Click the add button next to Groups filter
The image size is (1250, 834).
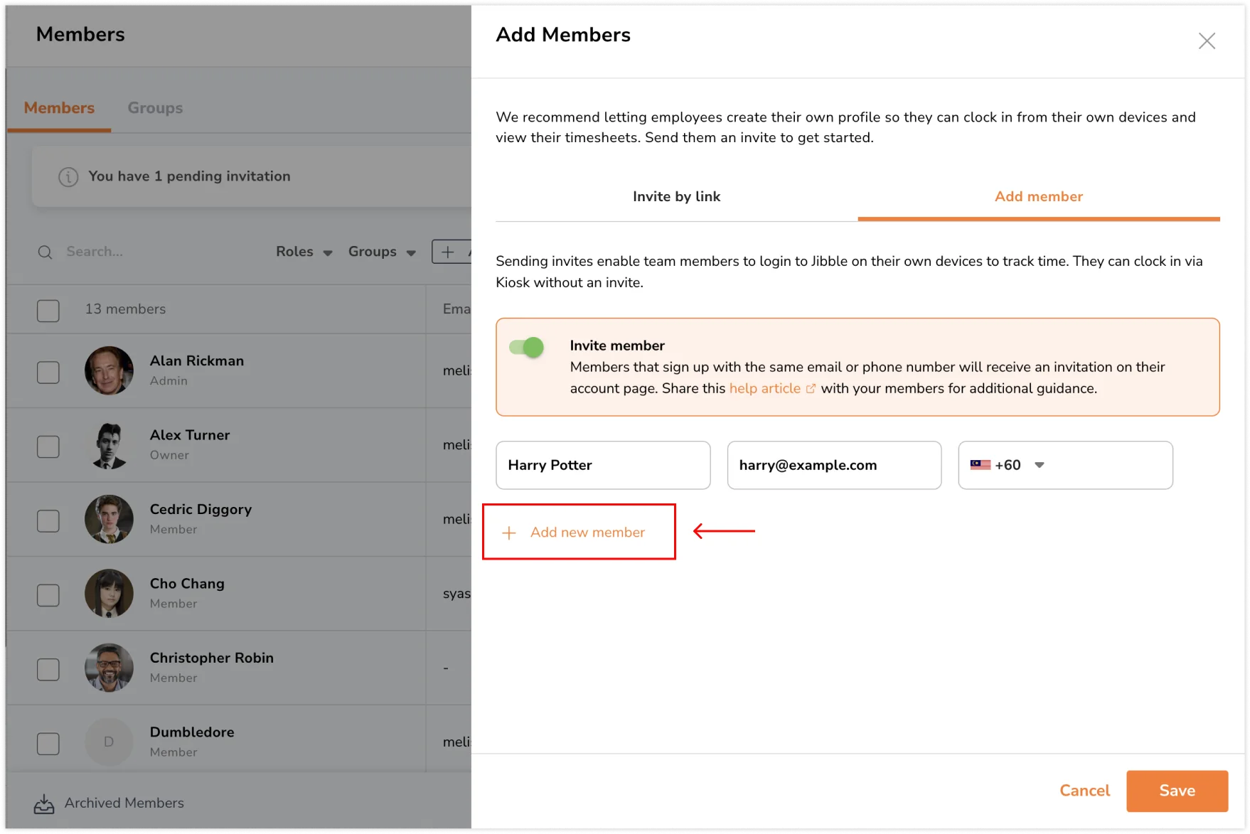pos(451,252)
